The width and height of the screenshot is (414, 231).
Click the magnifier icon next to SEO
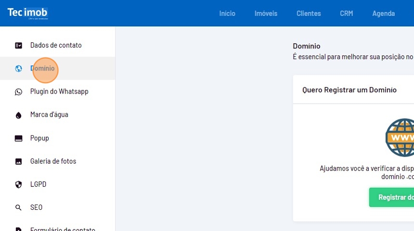click(19, 207)
